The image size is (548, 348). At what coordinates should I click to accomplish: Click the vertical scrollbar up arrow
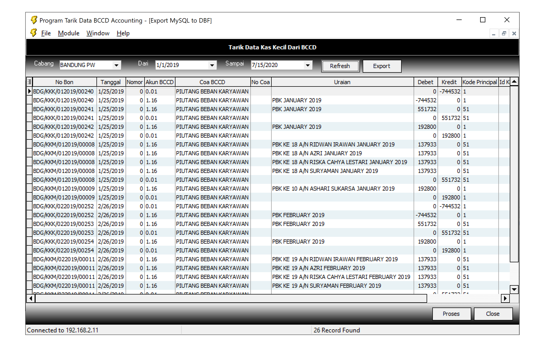coord(514,82)
